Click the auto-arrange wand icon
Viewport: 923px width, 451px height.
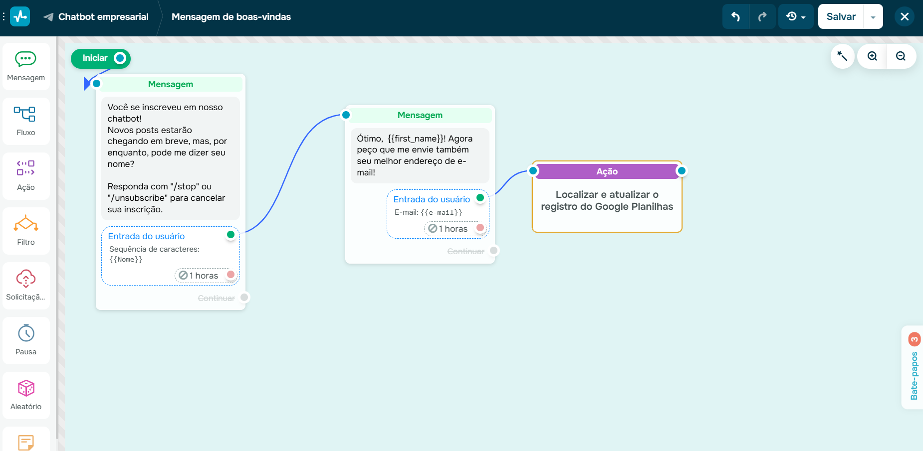[842, 56]
